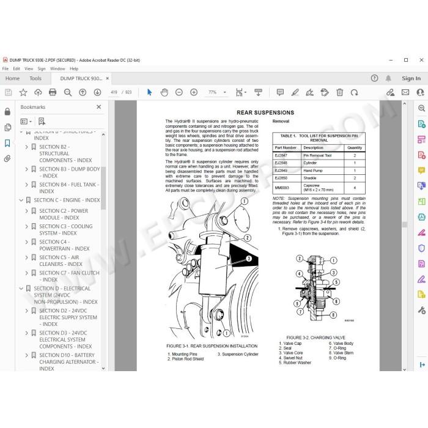Expand the right tools pane arrow
This screenshot has height=428, width=428.
(422, 364)
